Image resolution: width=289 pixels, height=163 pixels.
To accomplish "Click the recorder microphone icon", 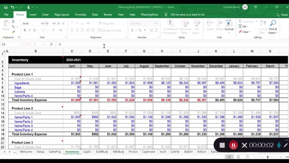I will (x=279, y=145).
